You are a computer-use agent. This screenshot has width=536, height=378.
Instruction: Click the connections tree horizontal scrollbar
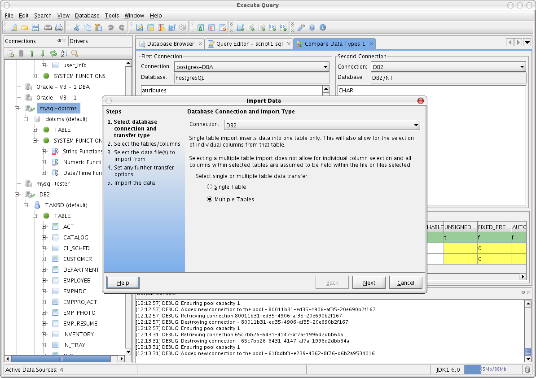tap(61, 359)
